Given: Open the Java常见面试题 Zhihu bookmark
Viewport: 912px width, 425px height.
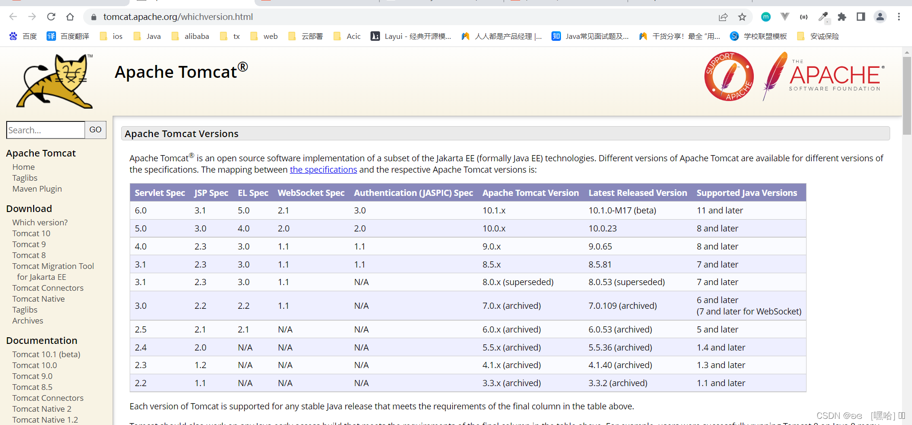Looking at the screenshot, I should tap(590, 36).
